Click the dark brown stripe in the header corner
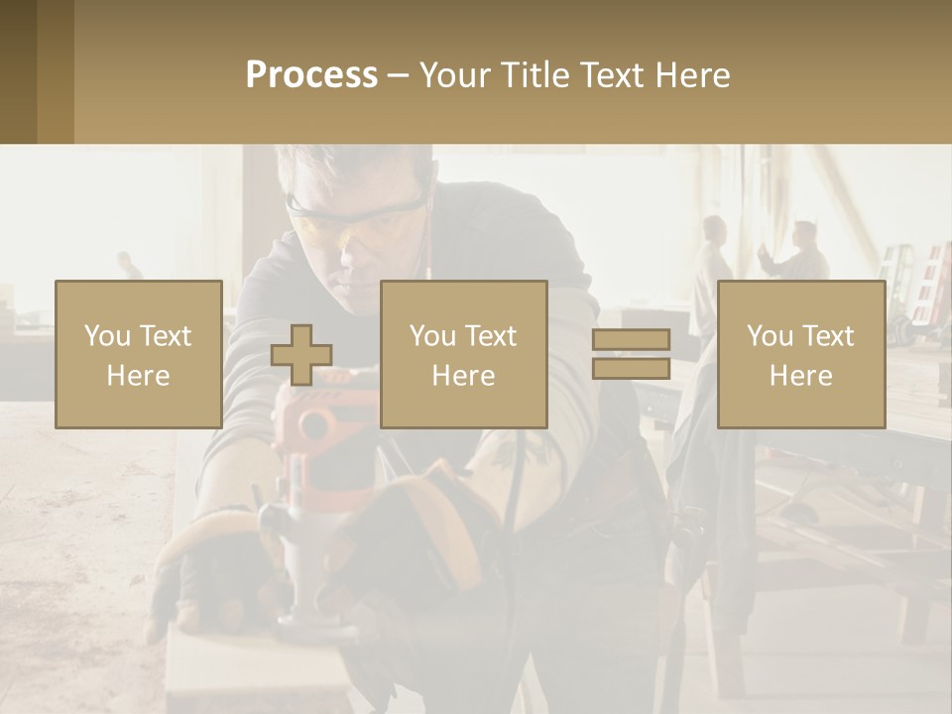The image size is (952, 714). [18, 71]
